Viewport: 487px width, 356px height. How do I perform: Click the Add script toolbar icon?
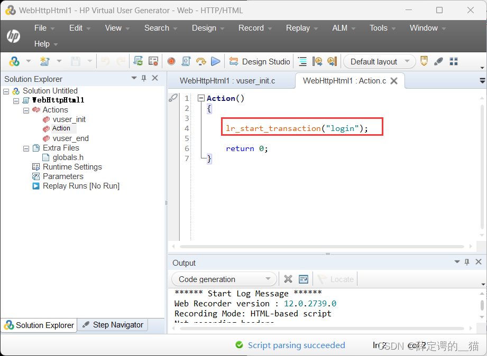pos(45,61)
